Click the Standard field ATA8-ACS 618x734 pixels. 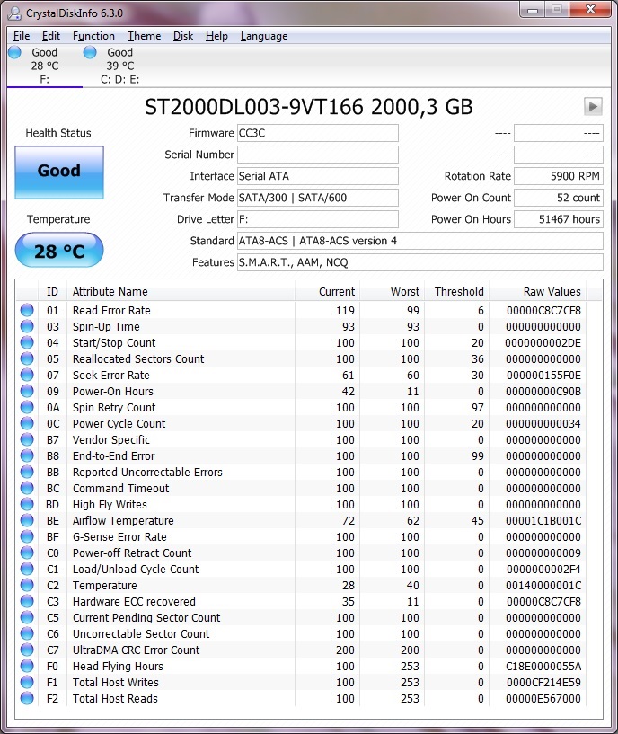(x=420, y=241)
